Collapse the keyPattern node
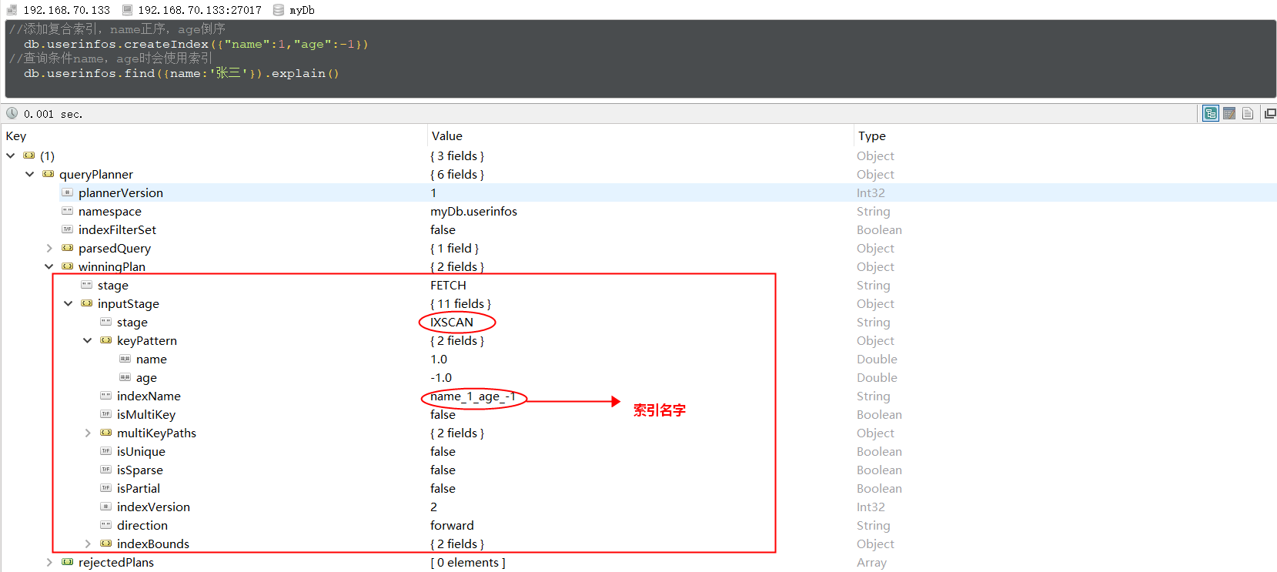This screenshot has height=572, width=1277. 88,340
